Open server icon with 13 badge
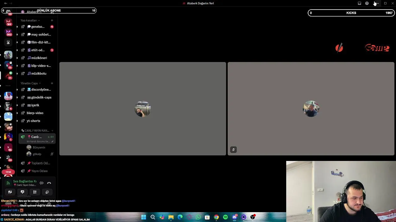The image size is (396, 222). click(x=8, y=65)
